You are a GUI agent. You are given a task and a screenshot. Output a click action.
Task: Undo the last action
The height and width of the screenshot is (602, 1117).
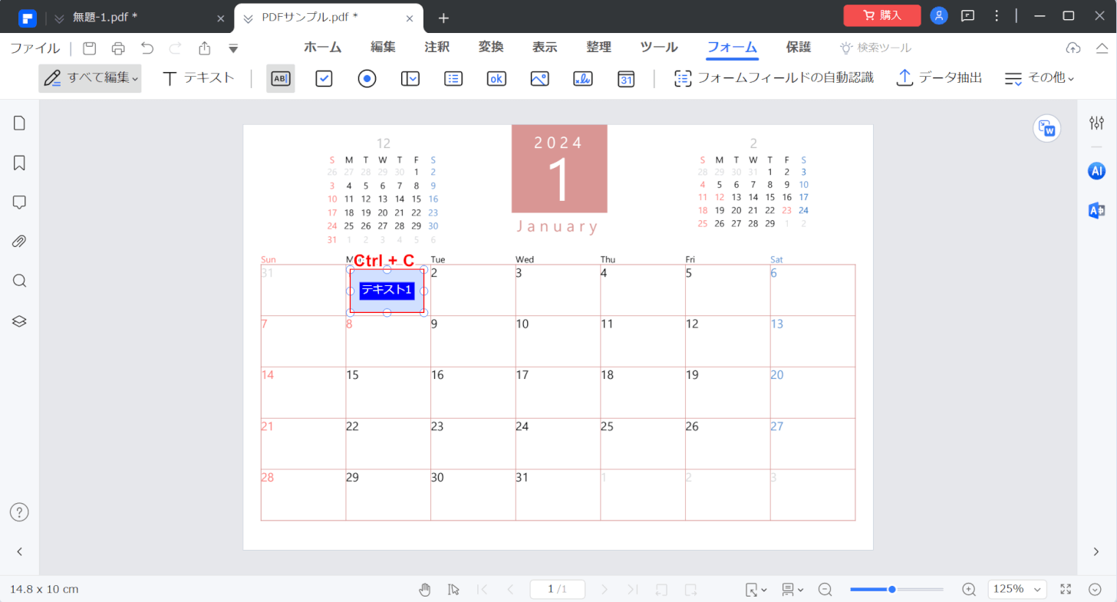pyautogui.click(x=147, y=48)
